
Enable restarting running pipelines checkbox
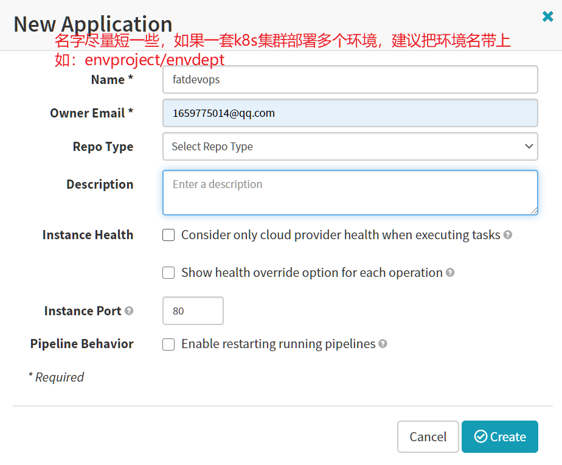point(168,344)
